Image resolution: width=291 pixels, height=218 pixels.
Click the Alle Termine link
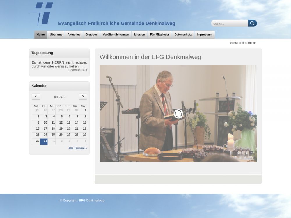point(77,148)
